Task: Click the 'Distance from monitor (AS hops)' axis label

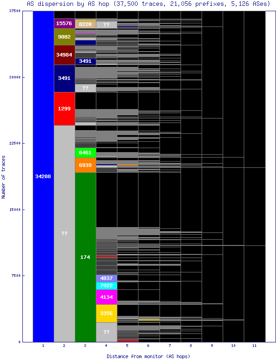Action: point(148,356)
